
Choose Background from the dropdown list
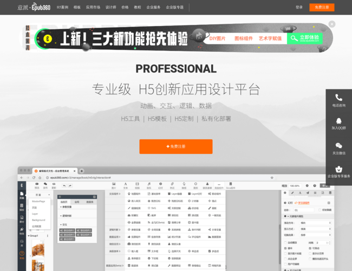tap(38, 220)
